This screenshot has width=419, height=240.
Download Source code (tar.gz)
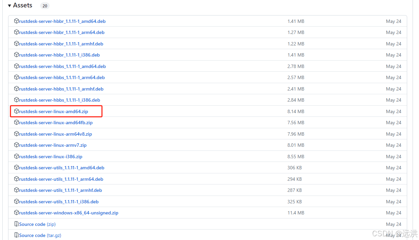40,236
